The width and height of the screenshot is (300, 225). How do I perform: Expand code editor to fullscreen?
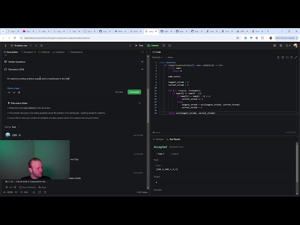coord(296,57)
